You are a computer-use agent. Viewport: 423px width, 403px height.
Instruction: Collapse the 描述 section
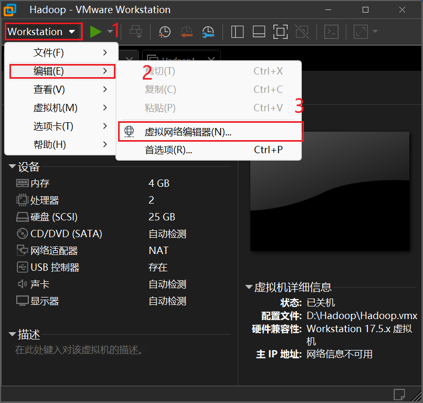tap(12, 334)
